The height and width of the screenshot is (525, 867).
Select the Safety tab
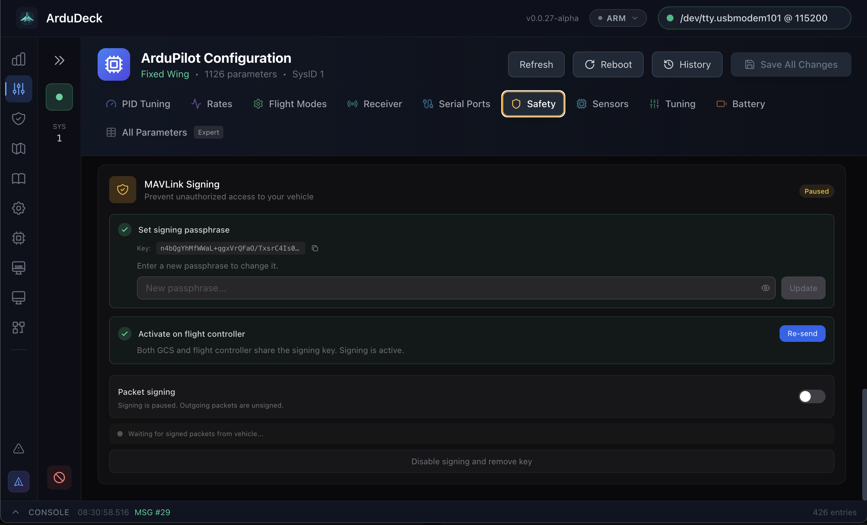(533, 104)
